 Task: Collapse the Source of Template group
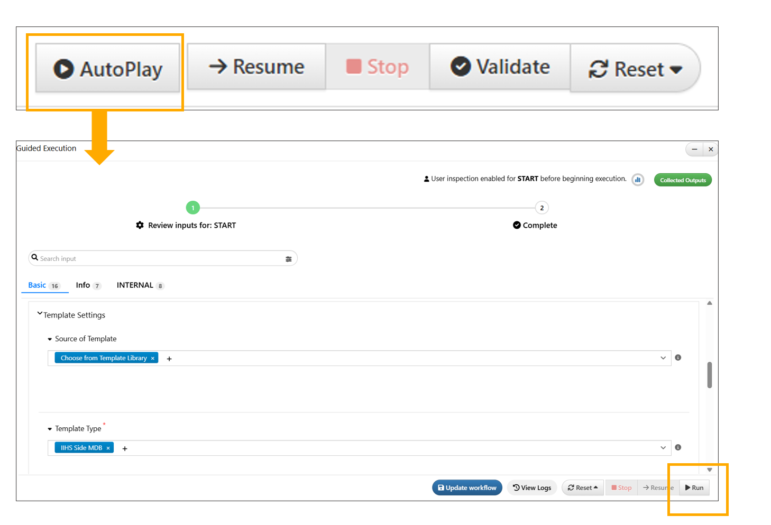pos(50,339)
